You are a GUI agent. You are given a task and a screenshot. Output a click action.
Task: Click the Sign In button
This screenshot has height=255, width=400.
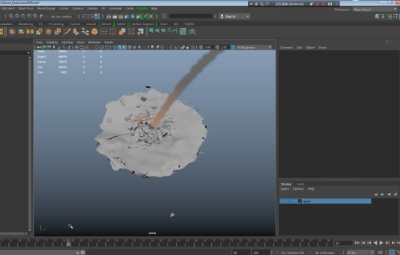click(234, 16)
